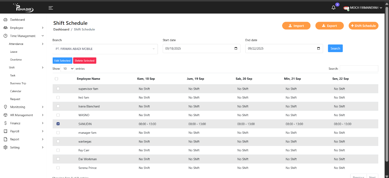This screenshot has width=389, height=178.
Task: Open the Branch dropdown PT. FIRMAN ABADI MOBILE
Action: click(x=105, y=49)
